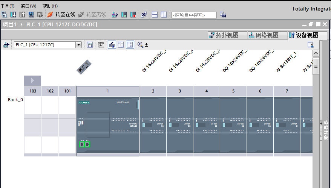
Task: Click the zoom magnifier icon
Action: click(140, 45)
